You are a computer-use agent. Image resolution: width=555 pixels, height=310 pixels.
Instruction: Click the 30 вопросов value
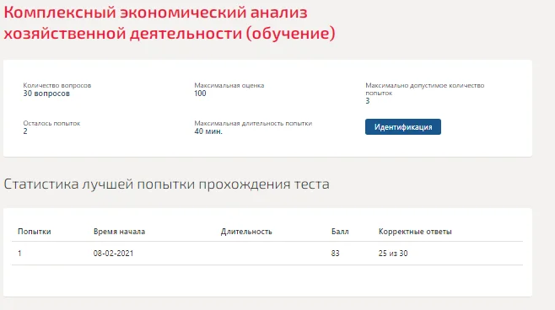[x=46, y=94]
